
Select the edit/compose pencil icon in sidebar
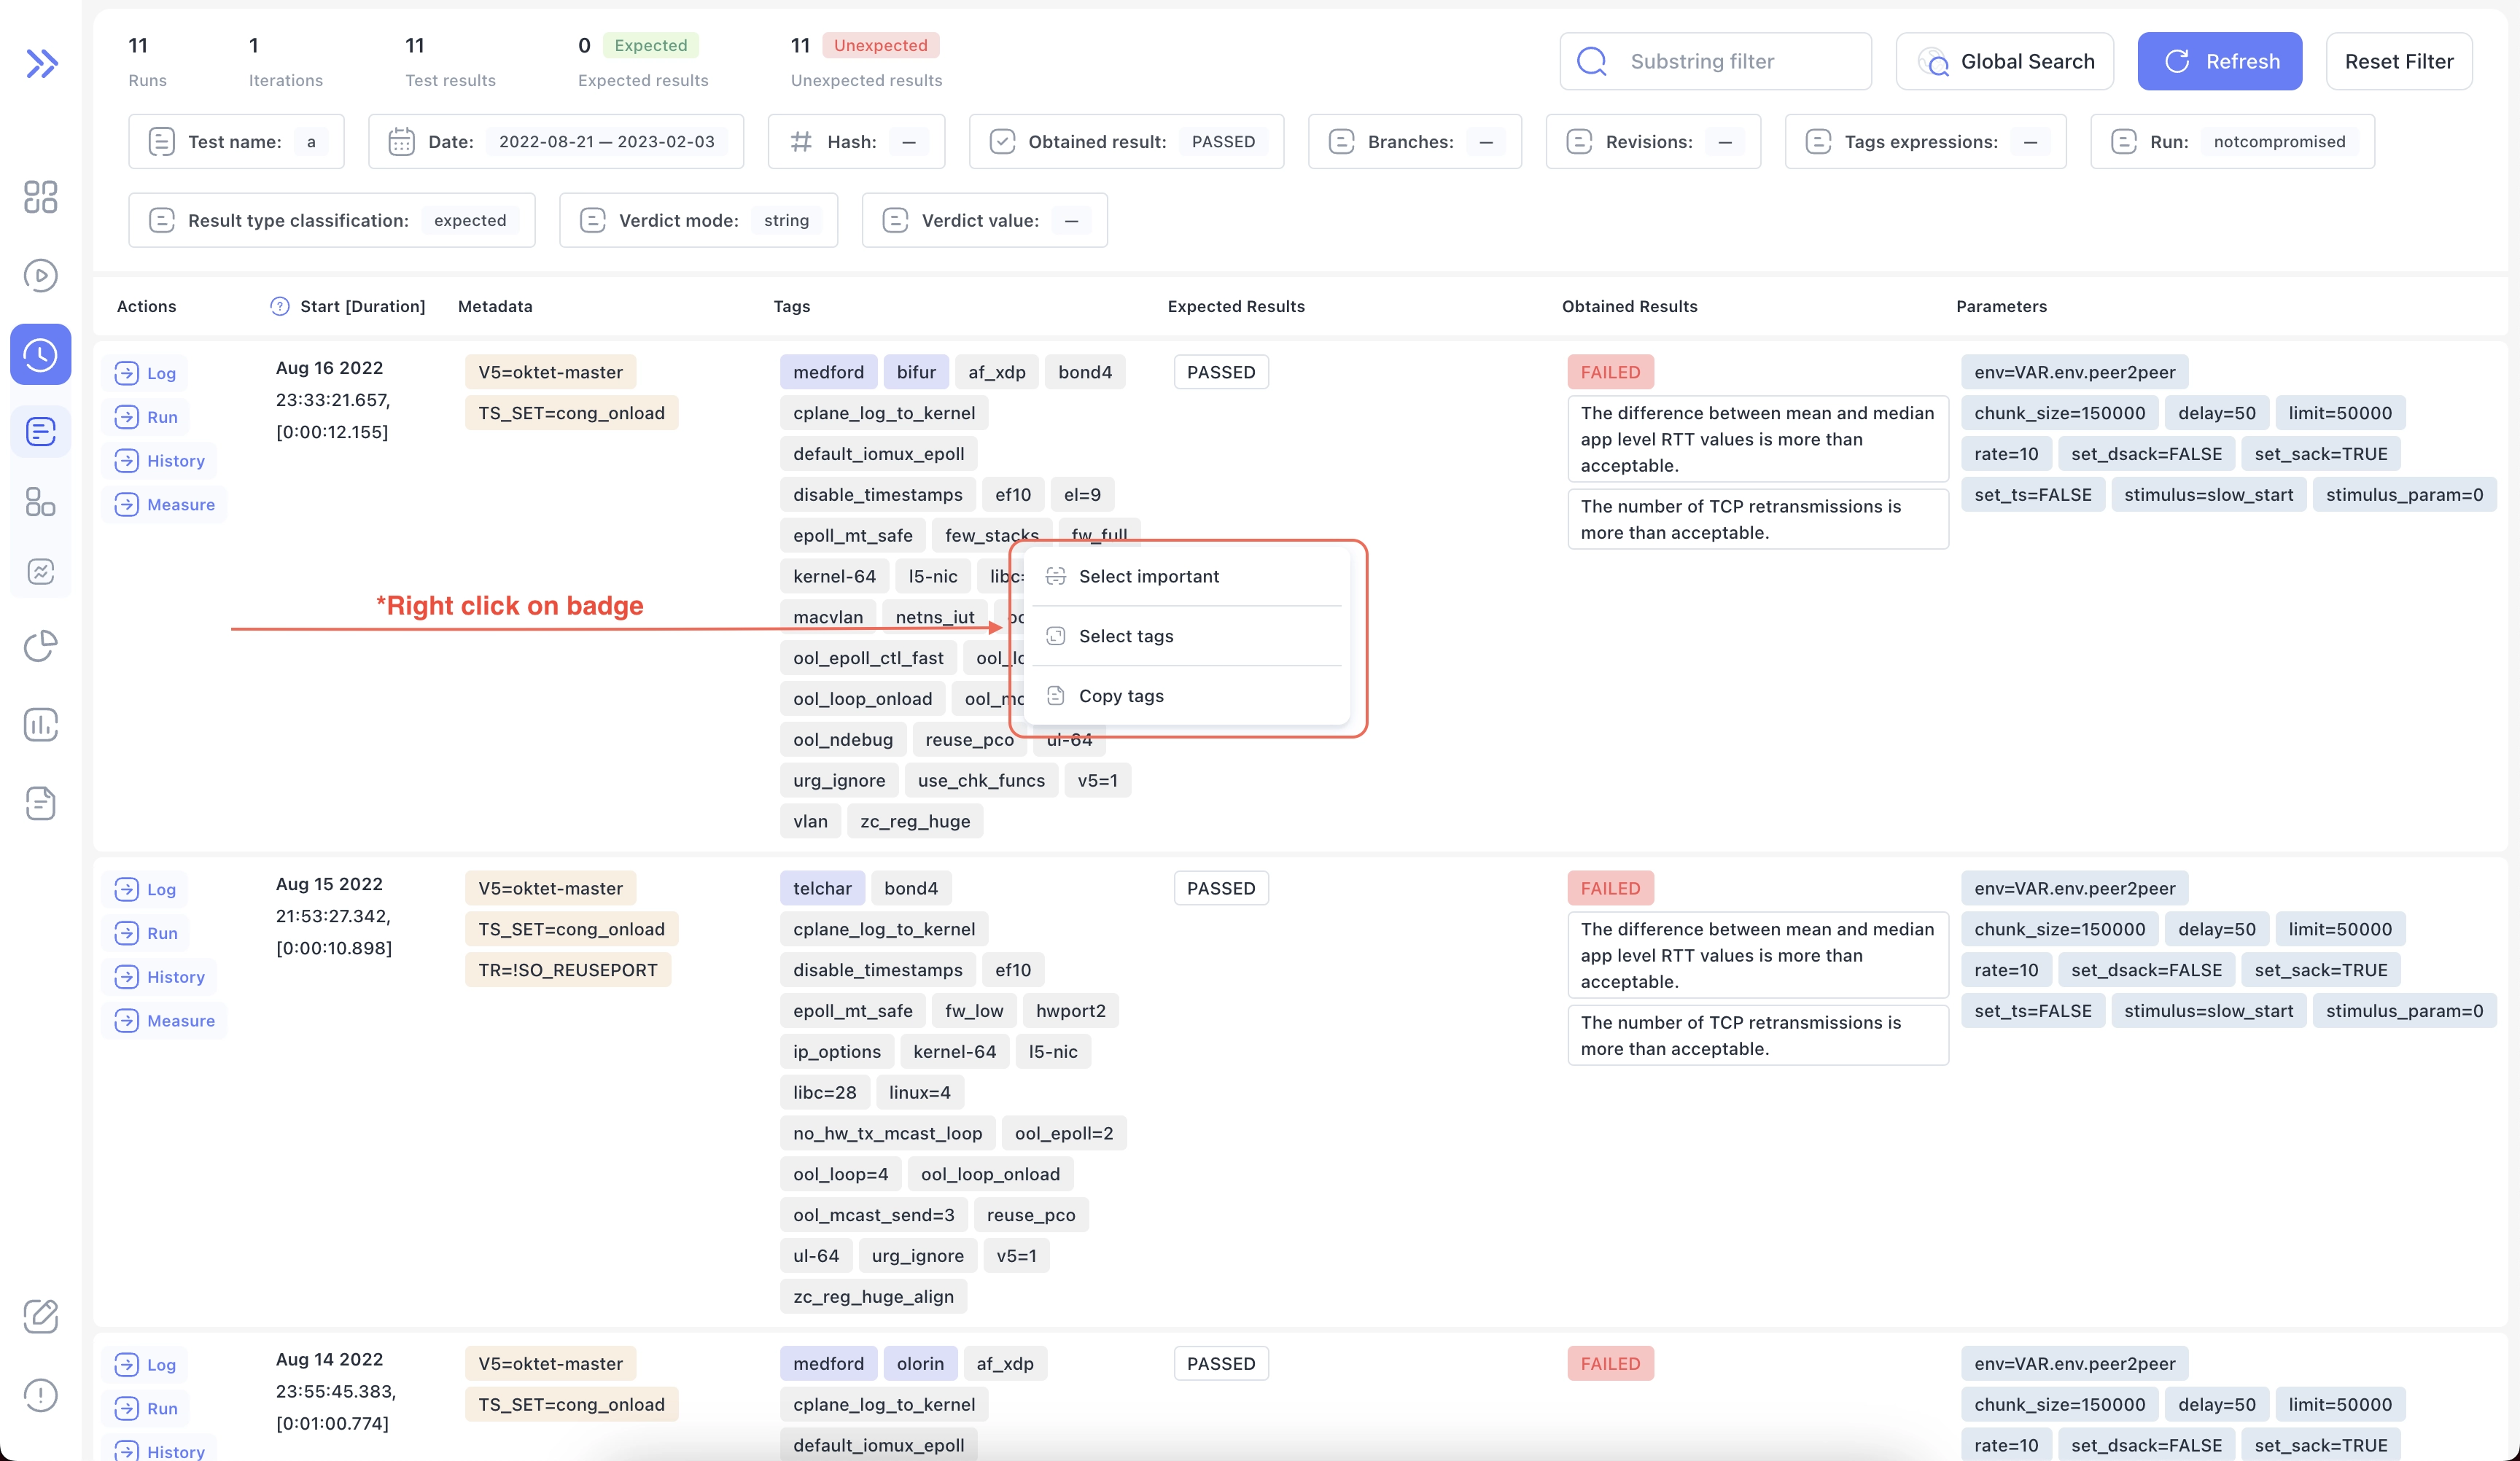click(x=40, y=1317)
